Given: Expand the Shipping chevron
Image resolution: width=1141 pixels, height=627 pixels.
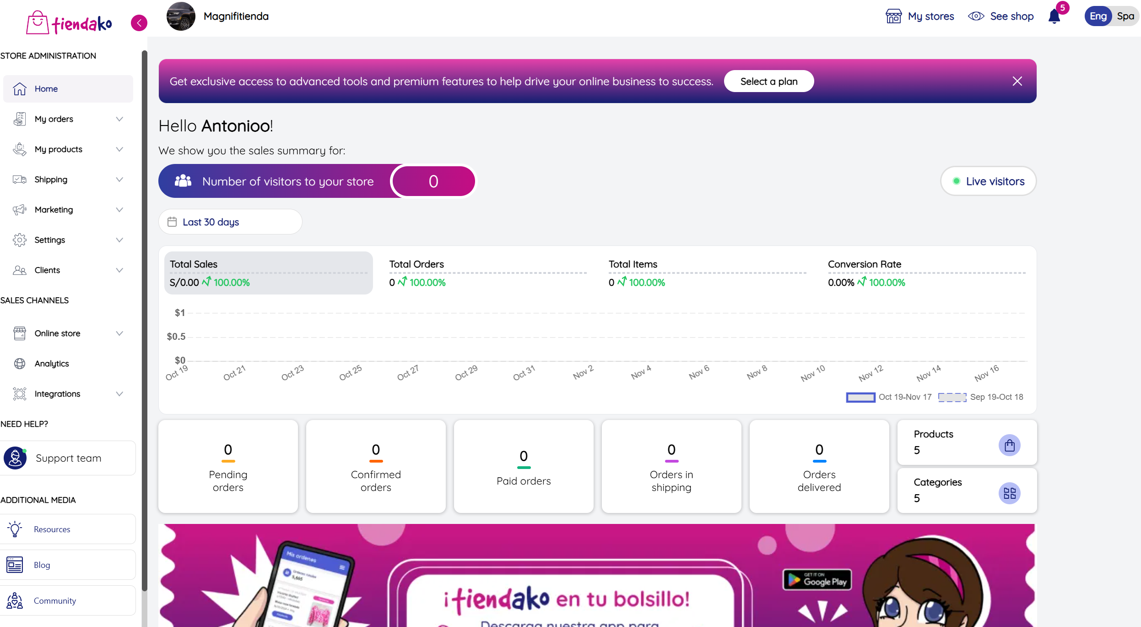Looking at the screenshot, I should [119, 180].
